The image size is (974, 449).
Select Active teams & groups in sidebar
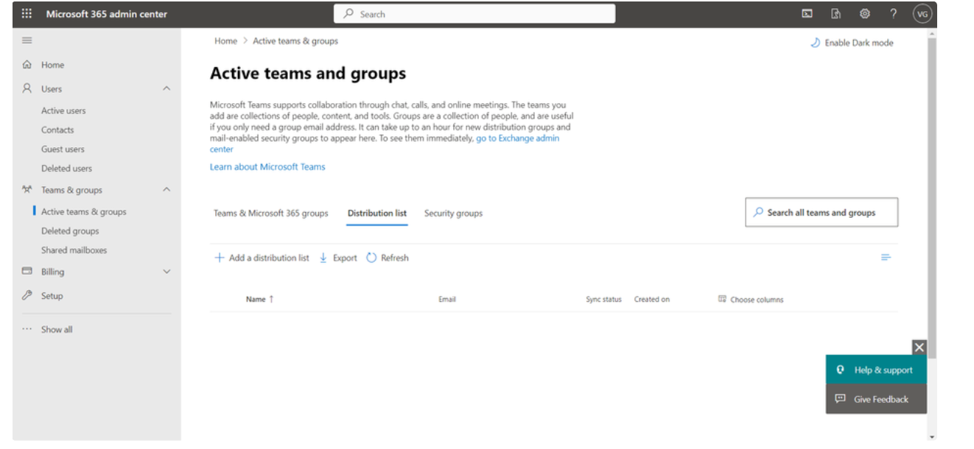point(84,211)
